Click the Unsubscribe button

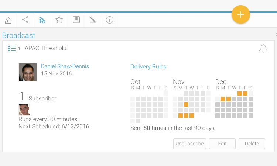coord(189,144)
